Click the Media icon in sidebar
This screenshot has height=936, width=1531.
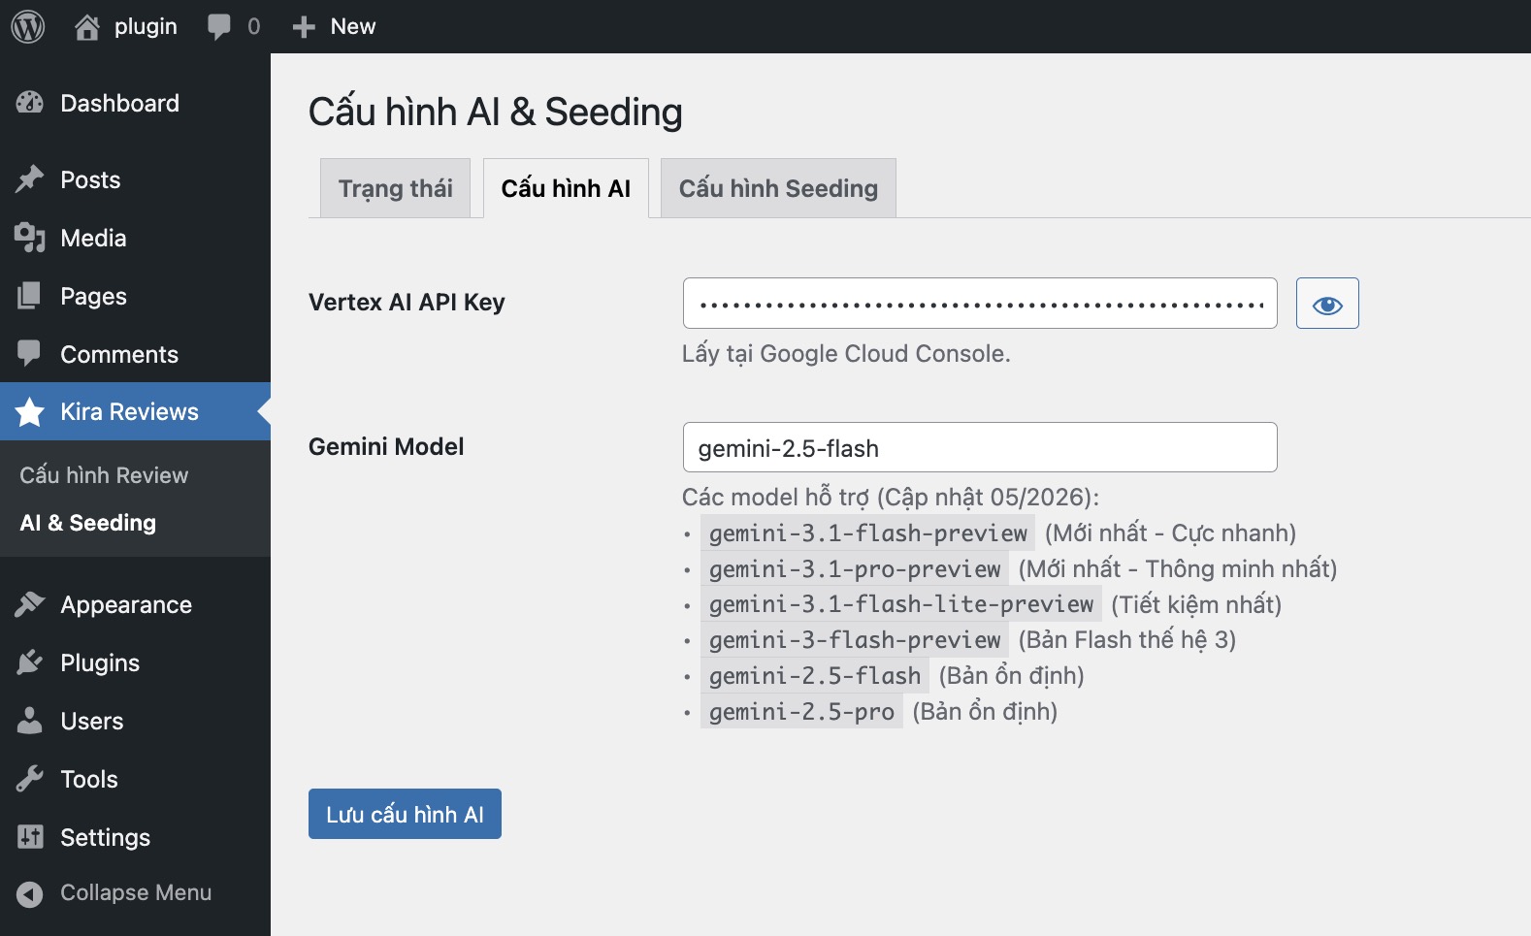pyautogui.click(x=30, y=238)
